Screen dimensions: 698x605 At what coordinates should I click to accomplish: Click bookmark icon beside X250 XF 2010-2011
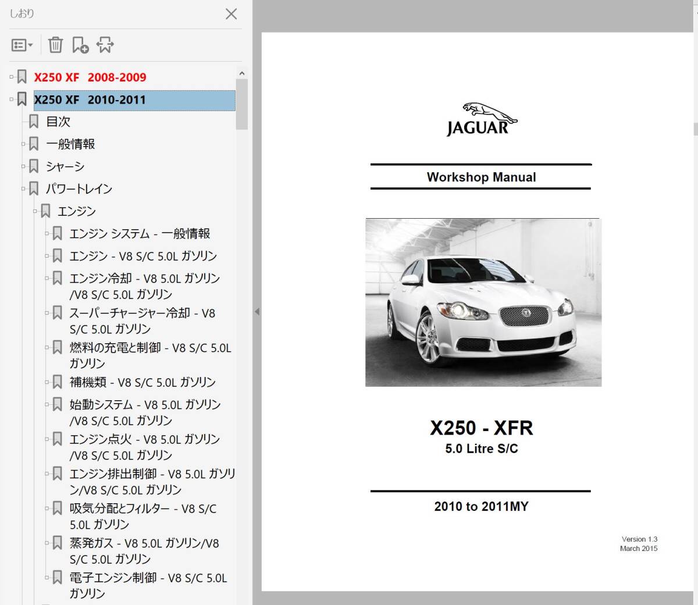(22, 99)
